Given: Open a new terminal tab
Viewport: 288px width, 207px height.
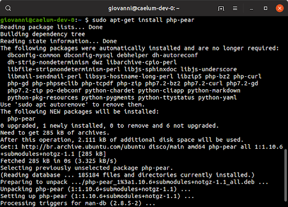Looking at the screenshot, I should [x=221, y=8].
